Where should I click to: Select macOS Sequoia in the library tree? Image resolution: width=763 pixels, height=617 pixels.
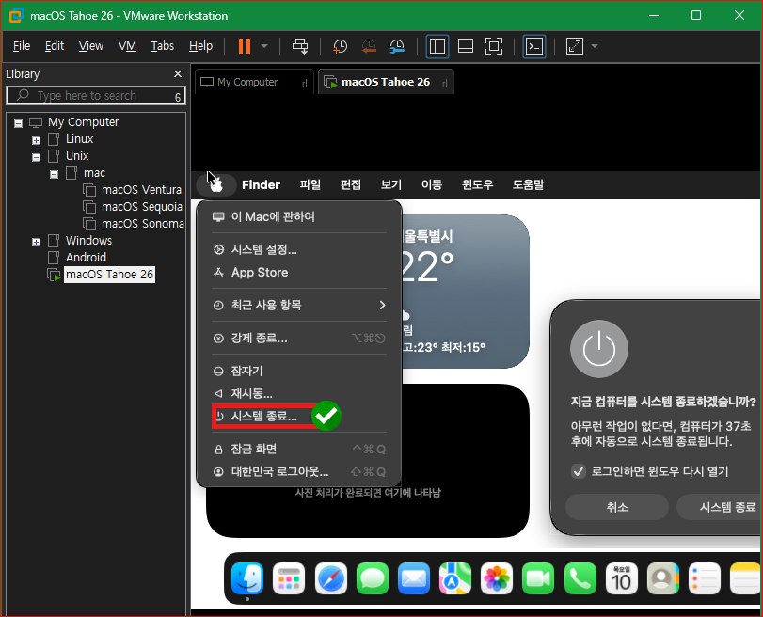[142, 207]
